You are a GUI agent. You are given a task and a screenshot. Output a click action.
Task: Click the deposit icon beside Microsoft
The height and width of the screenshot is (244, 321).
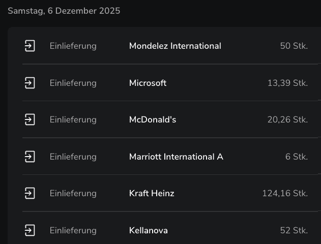(x=30, y=83)
